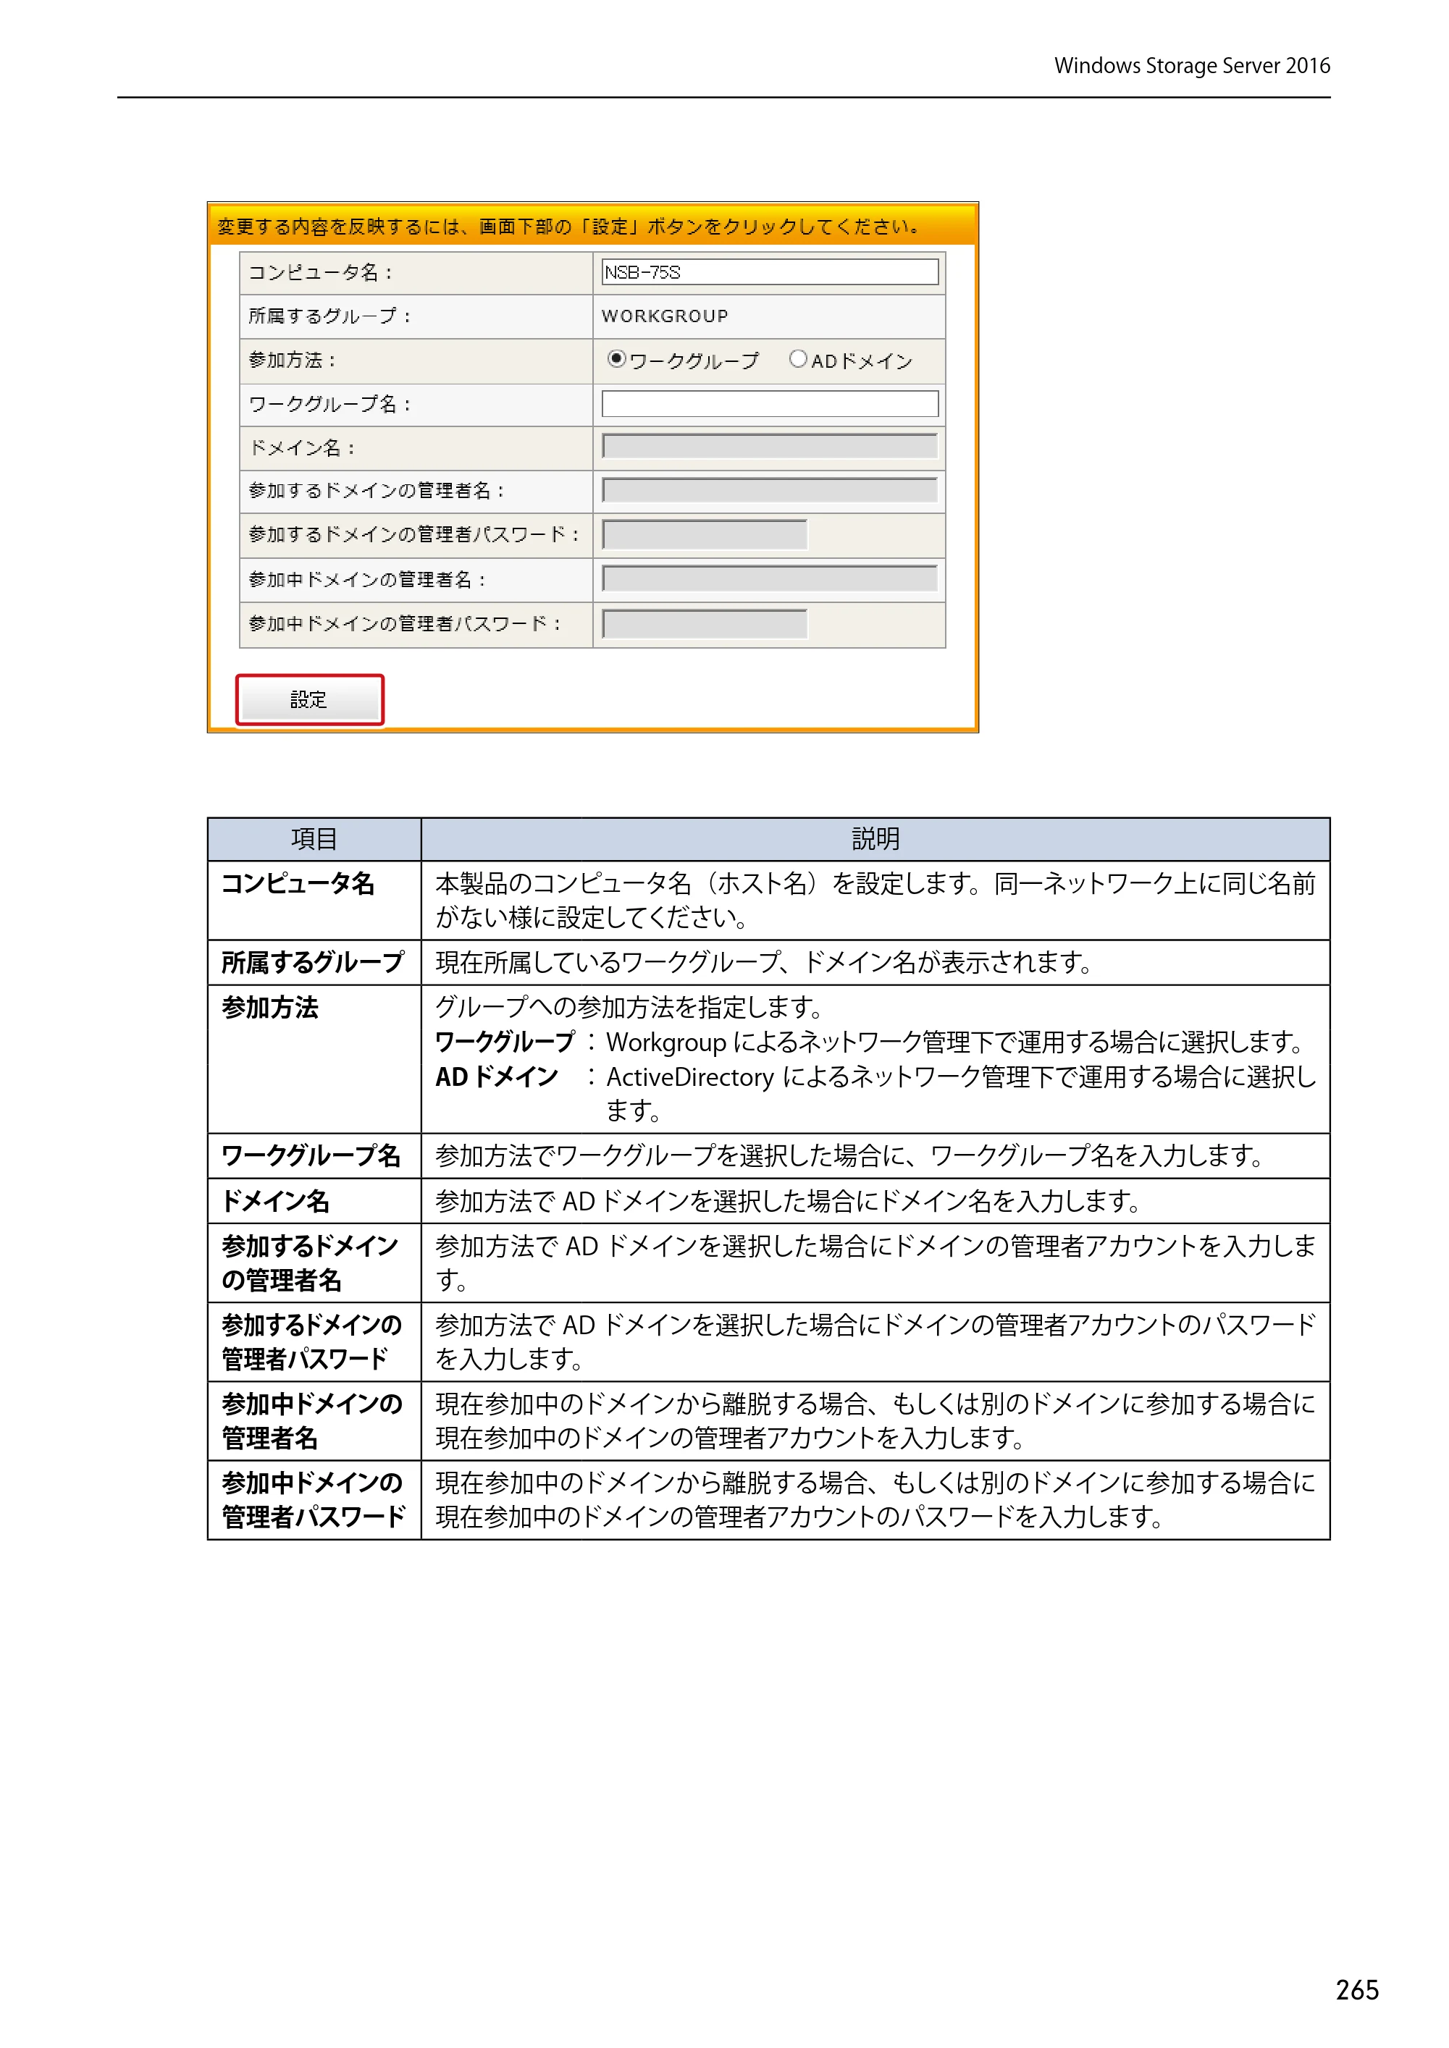Click the Windows Storage Server 2016 header

(x=1192, y=66)
